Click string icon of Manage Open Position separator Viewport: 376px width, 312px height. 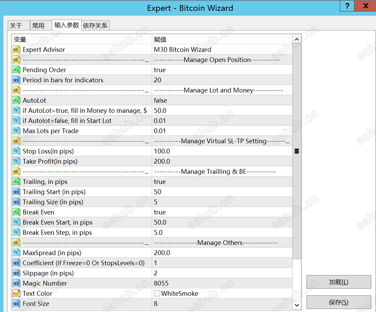(16, 60)
